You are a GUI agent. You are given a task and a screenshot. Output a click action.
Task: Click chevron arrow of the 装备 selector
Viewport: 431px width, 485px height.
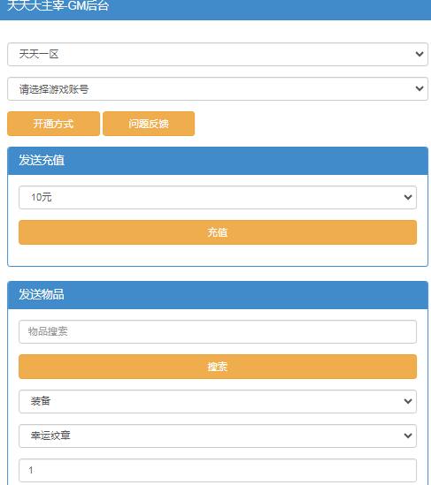pyautogui.click(x=408, y=401)
